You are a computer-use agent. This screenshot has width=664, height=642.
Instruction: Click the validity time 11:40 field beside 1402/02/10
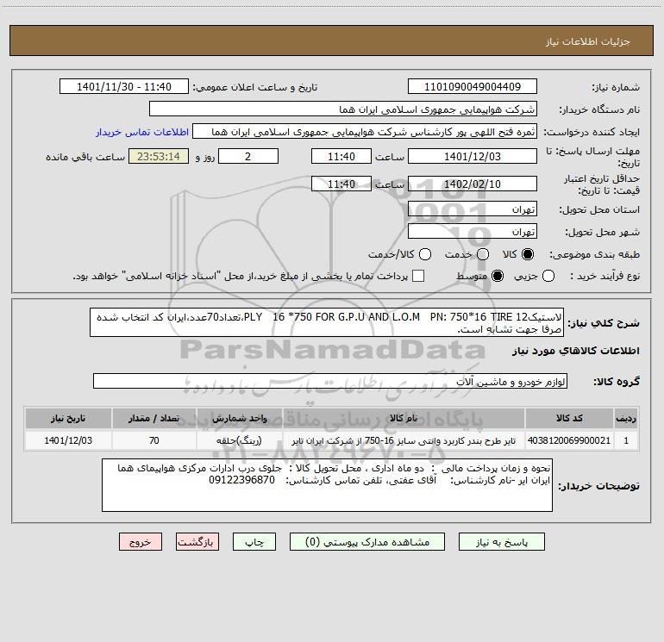(x=341, y=184)
